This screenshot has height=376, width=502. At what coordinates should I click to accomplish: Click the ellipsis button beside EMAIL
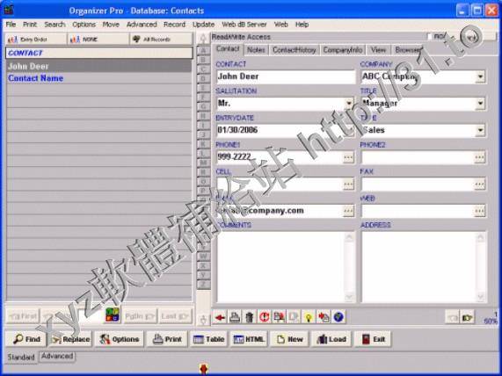coord(348,211)
